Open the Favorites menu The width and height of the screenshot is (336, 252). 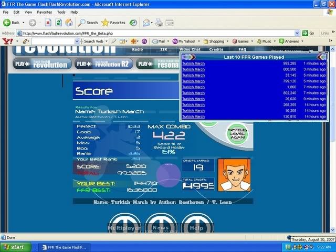coord(44,12)
